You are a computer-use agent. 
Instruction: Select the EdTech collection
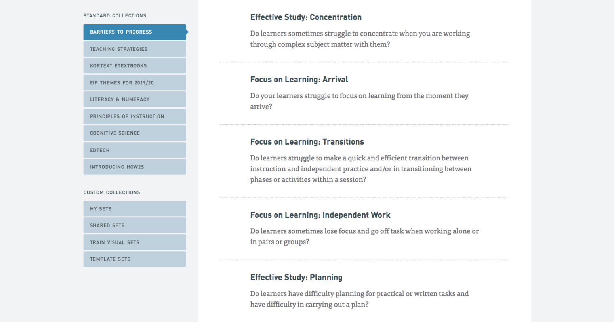click(135, 150)
